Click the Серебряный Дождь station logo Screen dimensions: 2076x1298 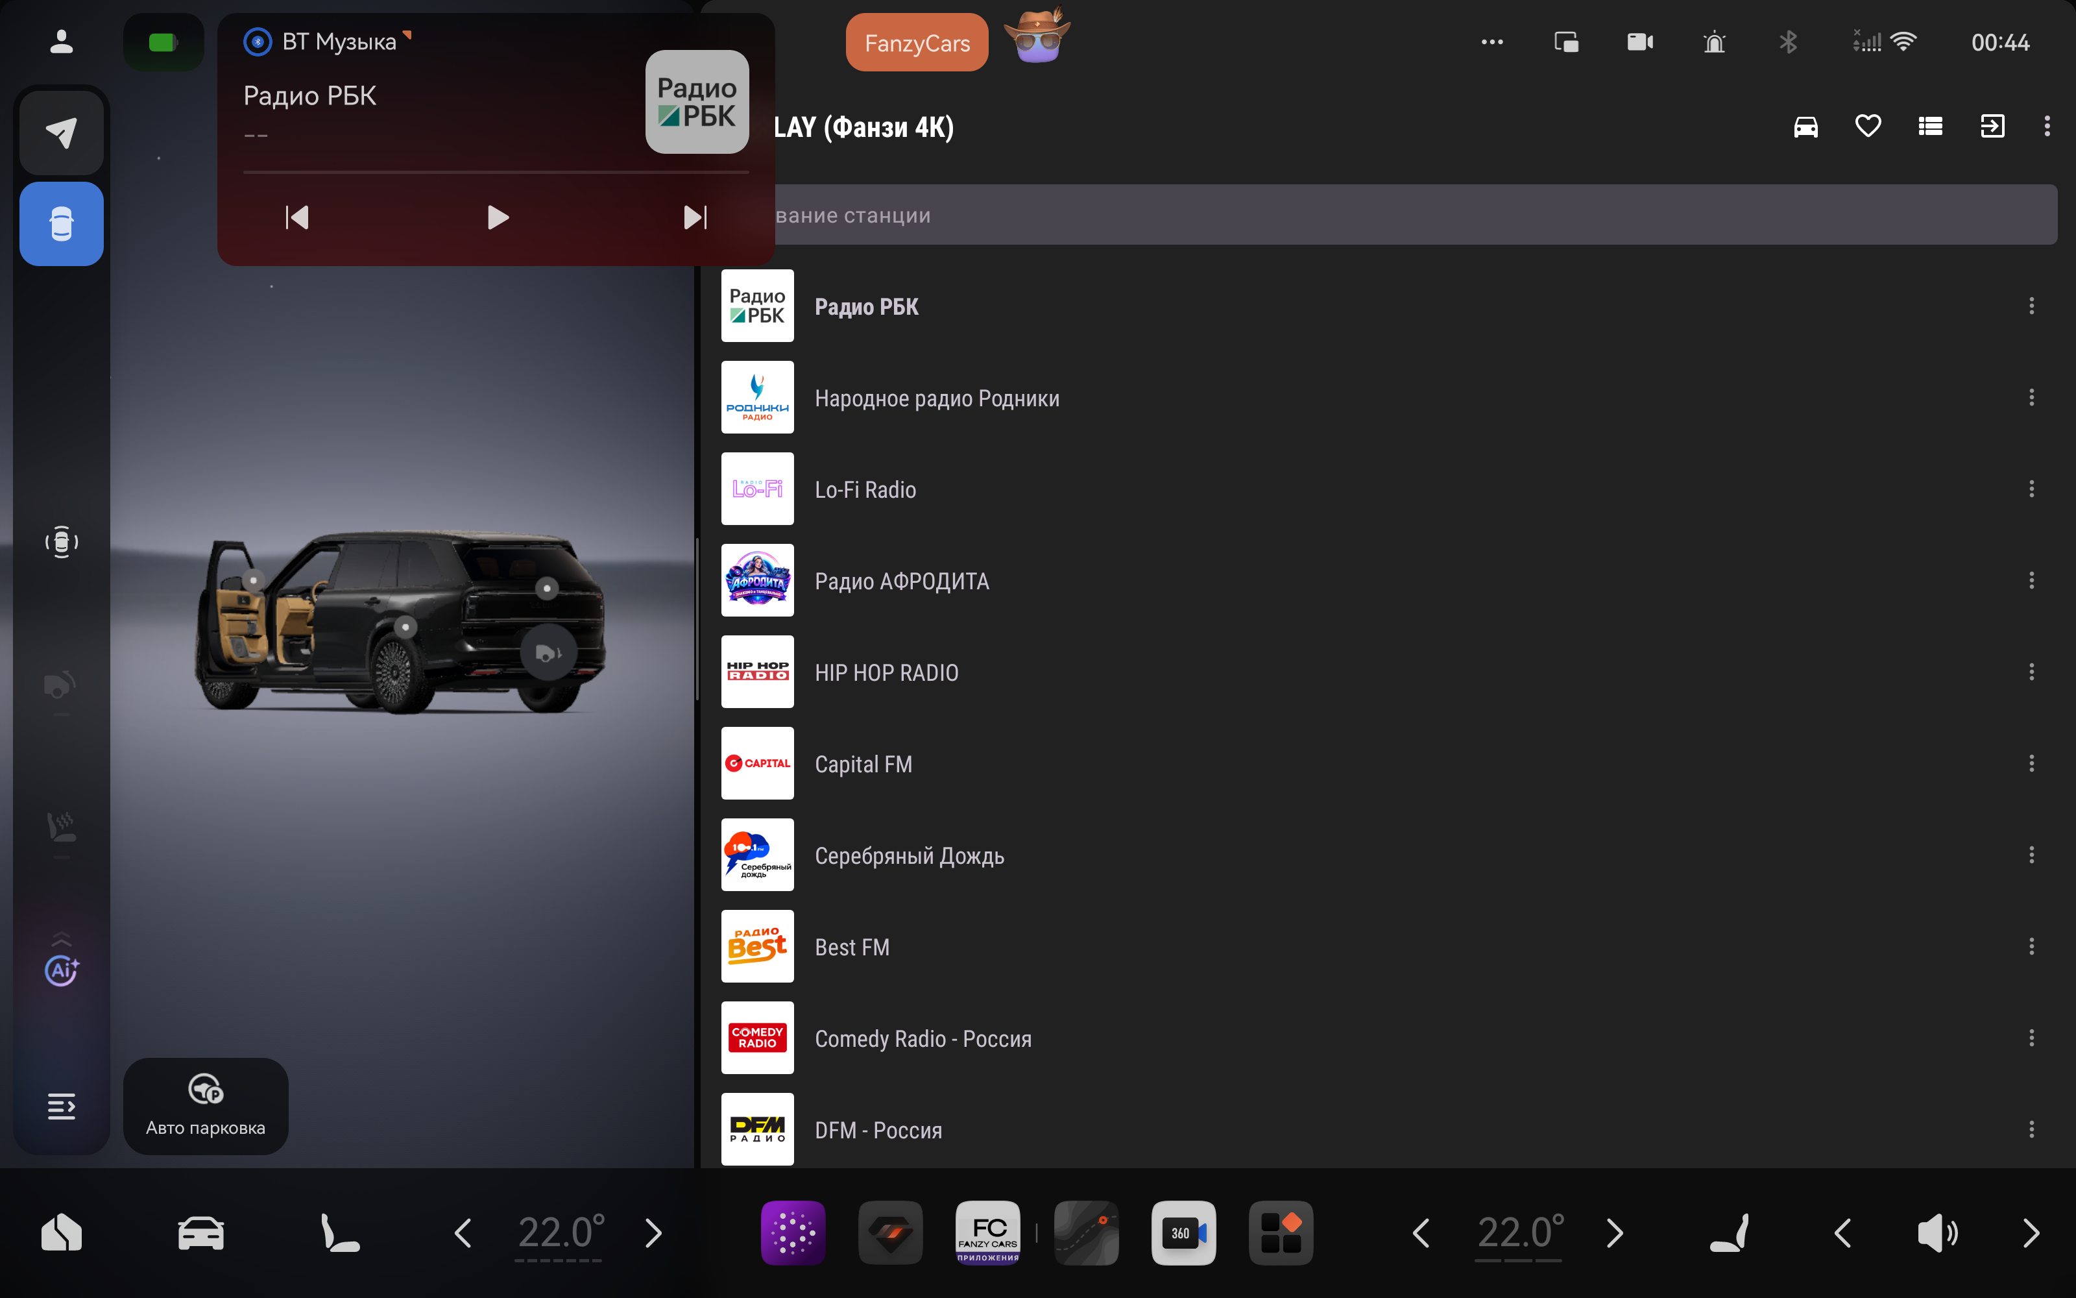[758, 855]
